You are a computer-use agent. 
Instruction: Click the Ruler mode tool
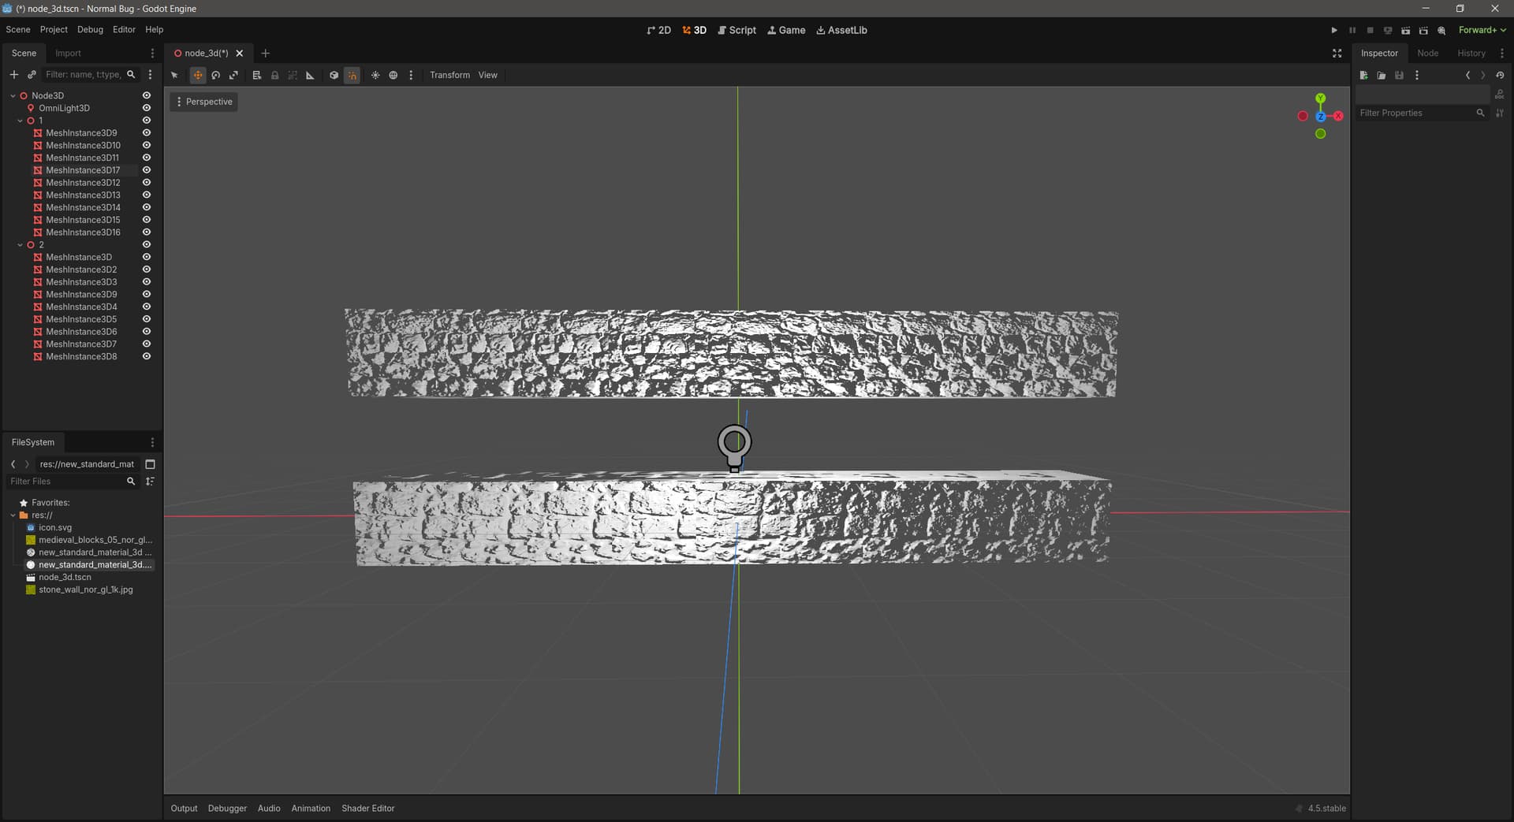(x=310, y=76)
